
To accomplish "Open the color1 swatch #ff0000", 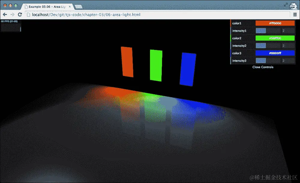I will point(275,23).
